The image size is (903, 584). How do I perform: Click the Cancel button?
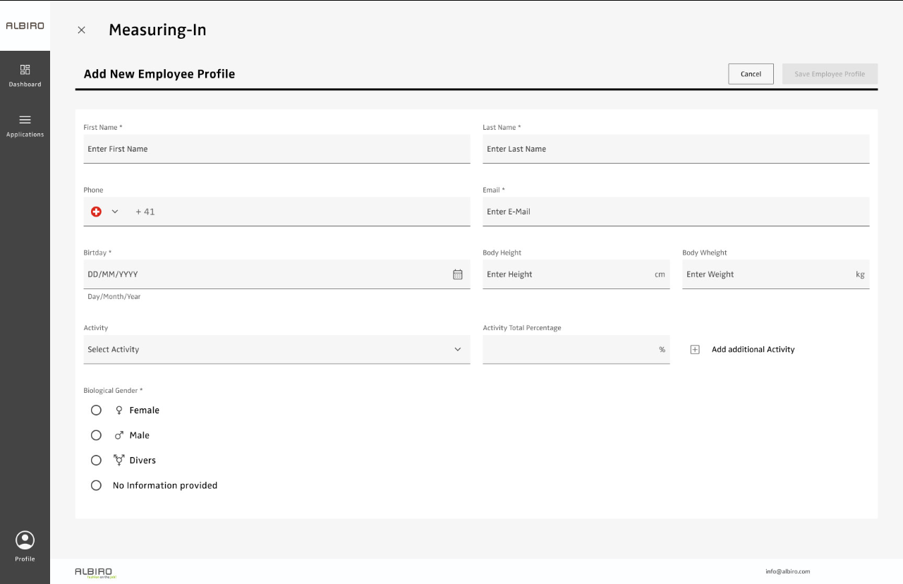pyautogui.click(x=751, y=74)
